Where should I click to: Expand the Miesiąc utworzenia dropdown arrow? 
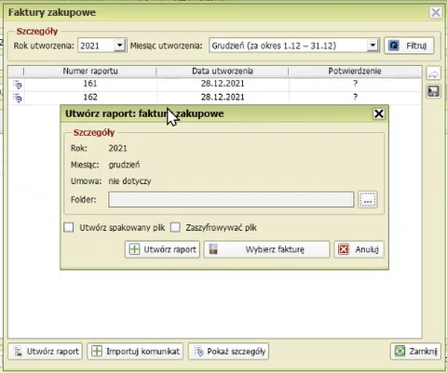pos(372,46)
